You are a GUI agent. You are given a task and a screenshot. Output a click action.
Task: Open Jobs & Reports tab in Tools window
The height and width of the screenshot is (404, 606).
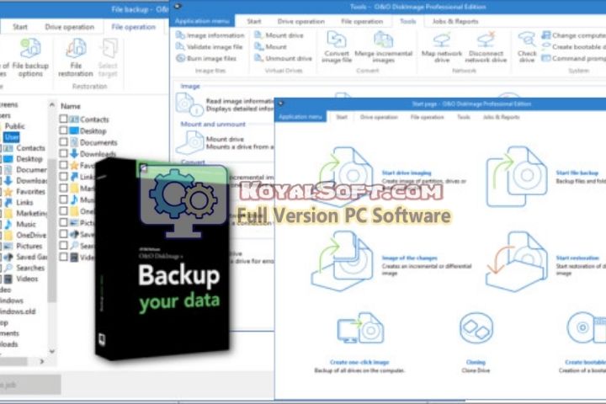coord(455,21)
